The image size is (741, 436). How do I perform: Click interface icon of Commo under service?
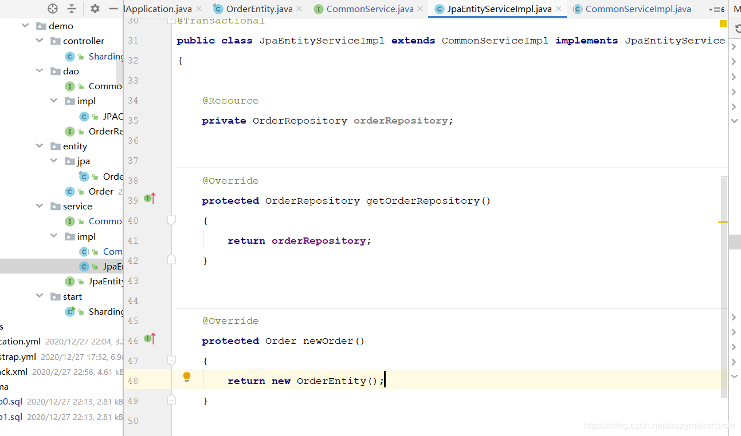click(70, 221)
